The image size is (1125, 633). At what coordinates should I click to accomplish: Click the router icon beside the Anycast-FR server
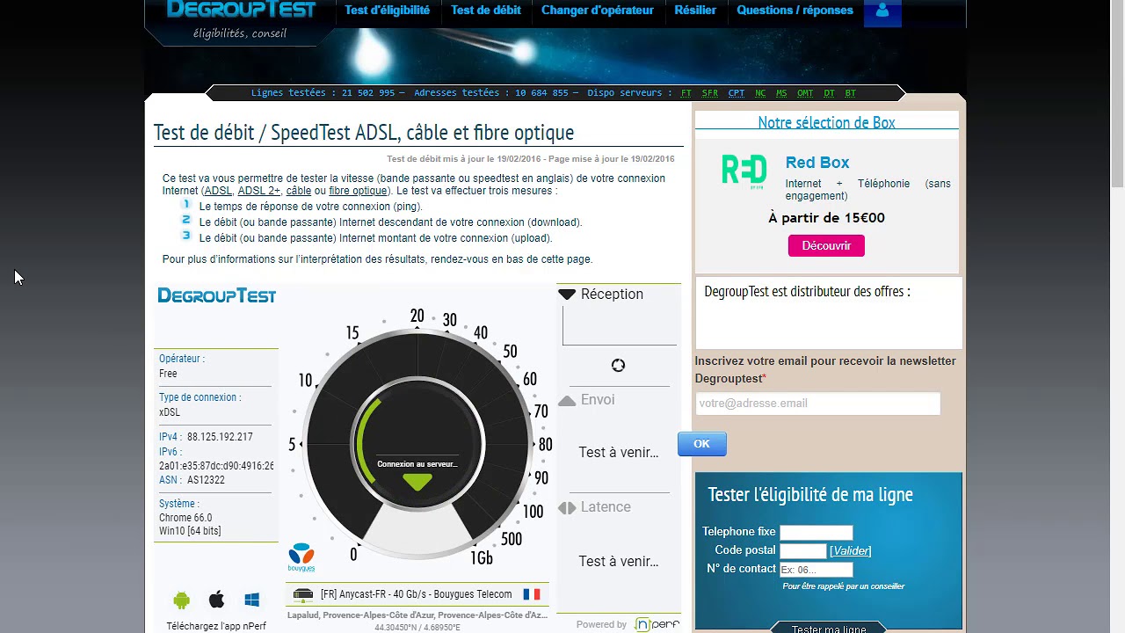tap(303, 594)
